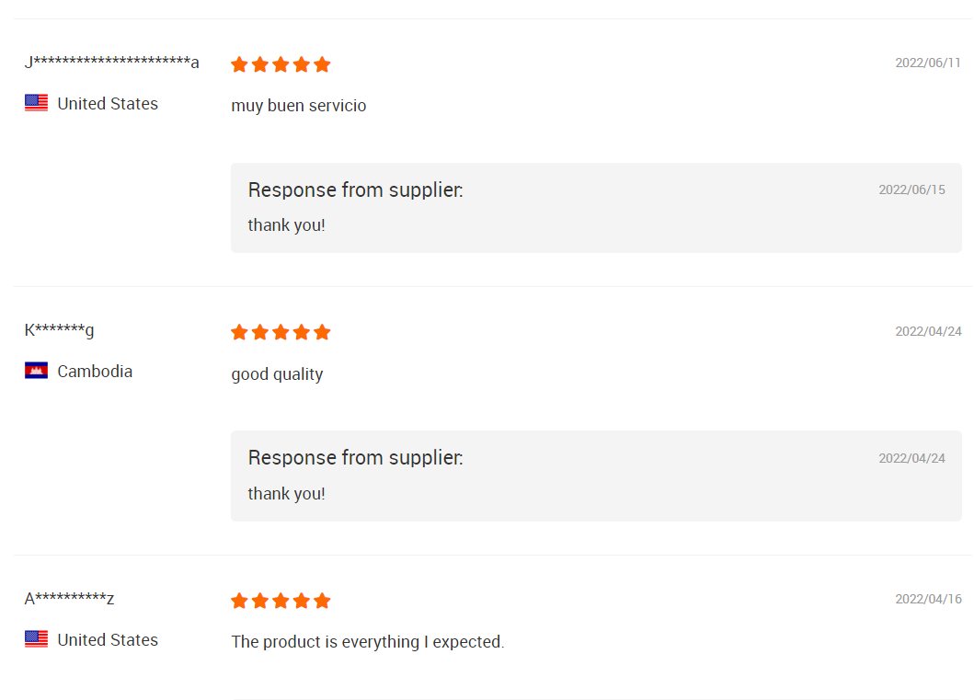Click the review text muy buen servicio
Viewport: 974px width, 700px height.
[298, 106]
